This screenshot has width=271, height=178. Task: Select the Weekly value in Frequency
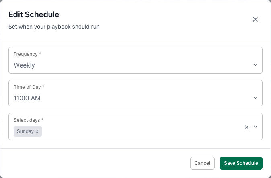tap(25, 65)
